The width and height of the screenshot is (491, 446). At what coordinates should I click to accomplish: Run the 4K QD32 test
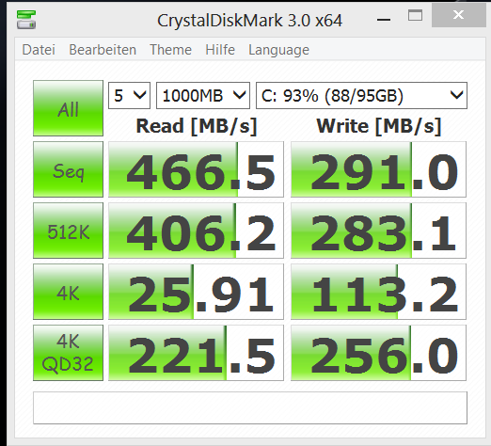click(x=68, y=353)
